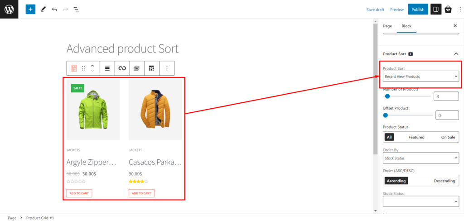The width and height of the screenshot is (464, 221).
Task: Open the WordPress logo menu
Action: point(9,9)
